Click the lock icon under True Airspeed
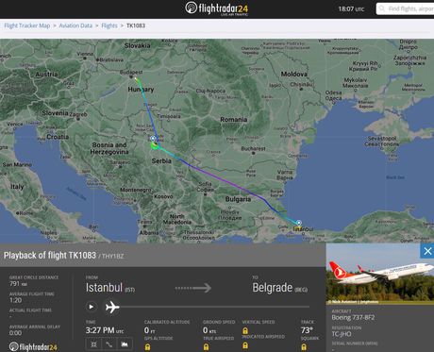The width and height of the screenshot is (434, 352). click(206, 346)
